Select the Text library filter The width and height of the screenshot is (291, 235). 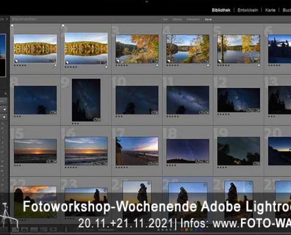click(165, 19)
